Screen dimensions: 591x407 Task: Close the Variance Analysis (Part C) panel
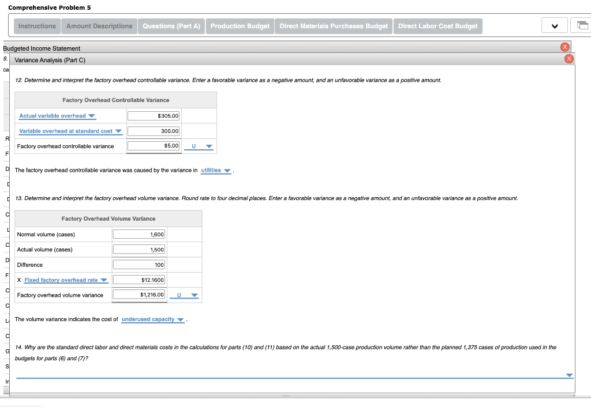[x=569, y=58]
